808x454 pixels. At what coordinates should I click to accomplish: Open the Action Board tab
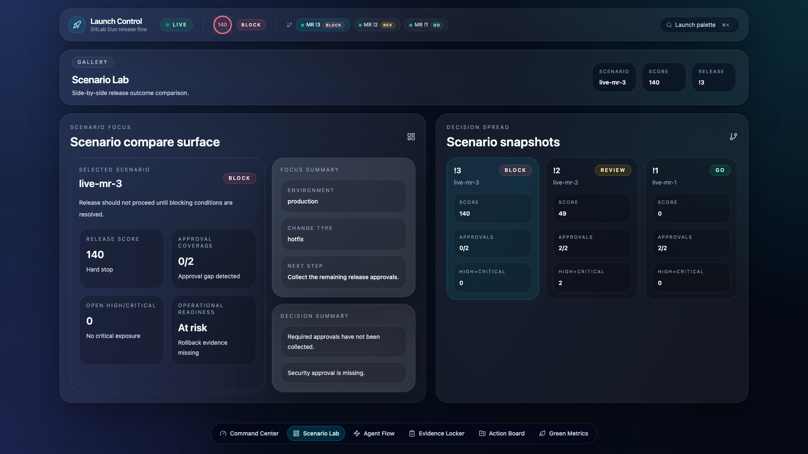pyautogui.click(x=502, y=433)
